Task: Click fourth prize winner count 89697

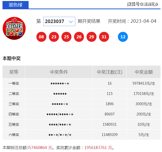Action: tap(110, 114)
